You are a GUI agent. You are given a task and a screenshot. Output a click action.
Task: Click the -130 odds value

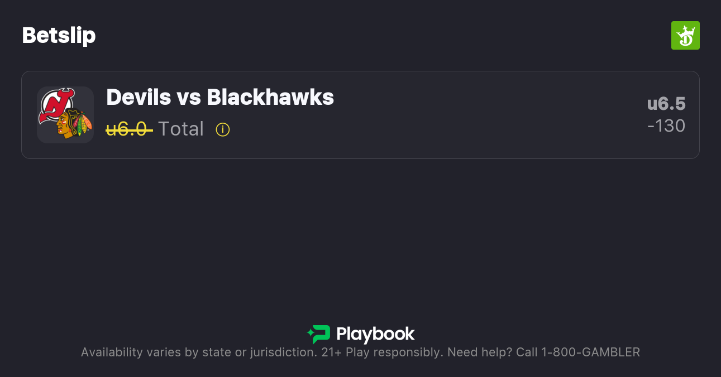pos(666,126)
